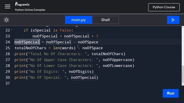Screen dimensions: 184x103
Task: Click noOfDigits on line 29
Action: pyautogui.click(x=80, y=72)
